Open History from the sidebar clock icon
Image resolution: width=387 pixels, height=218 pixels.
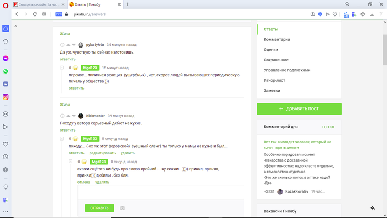(6, 157)
